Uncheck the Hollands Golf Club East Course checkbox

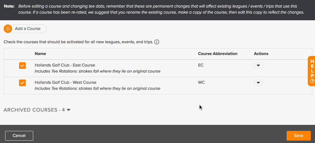pos(22,66)
